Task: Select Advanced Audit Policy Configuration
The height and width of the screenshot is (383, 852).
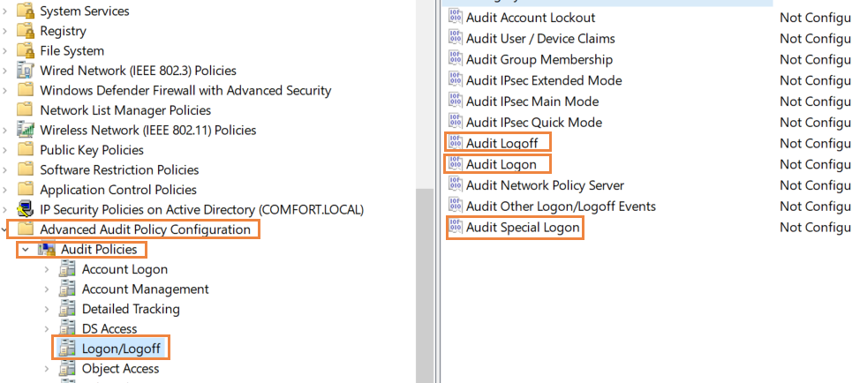Action: [x=145, y=229]
